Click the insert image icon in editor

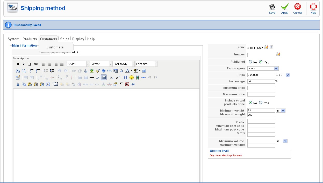coord(92,71)
